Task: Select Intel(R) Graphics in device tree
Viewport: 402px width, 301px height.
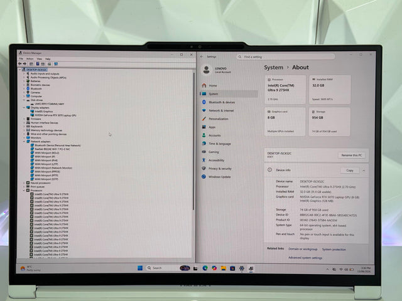Action: tap(44, 112)
